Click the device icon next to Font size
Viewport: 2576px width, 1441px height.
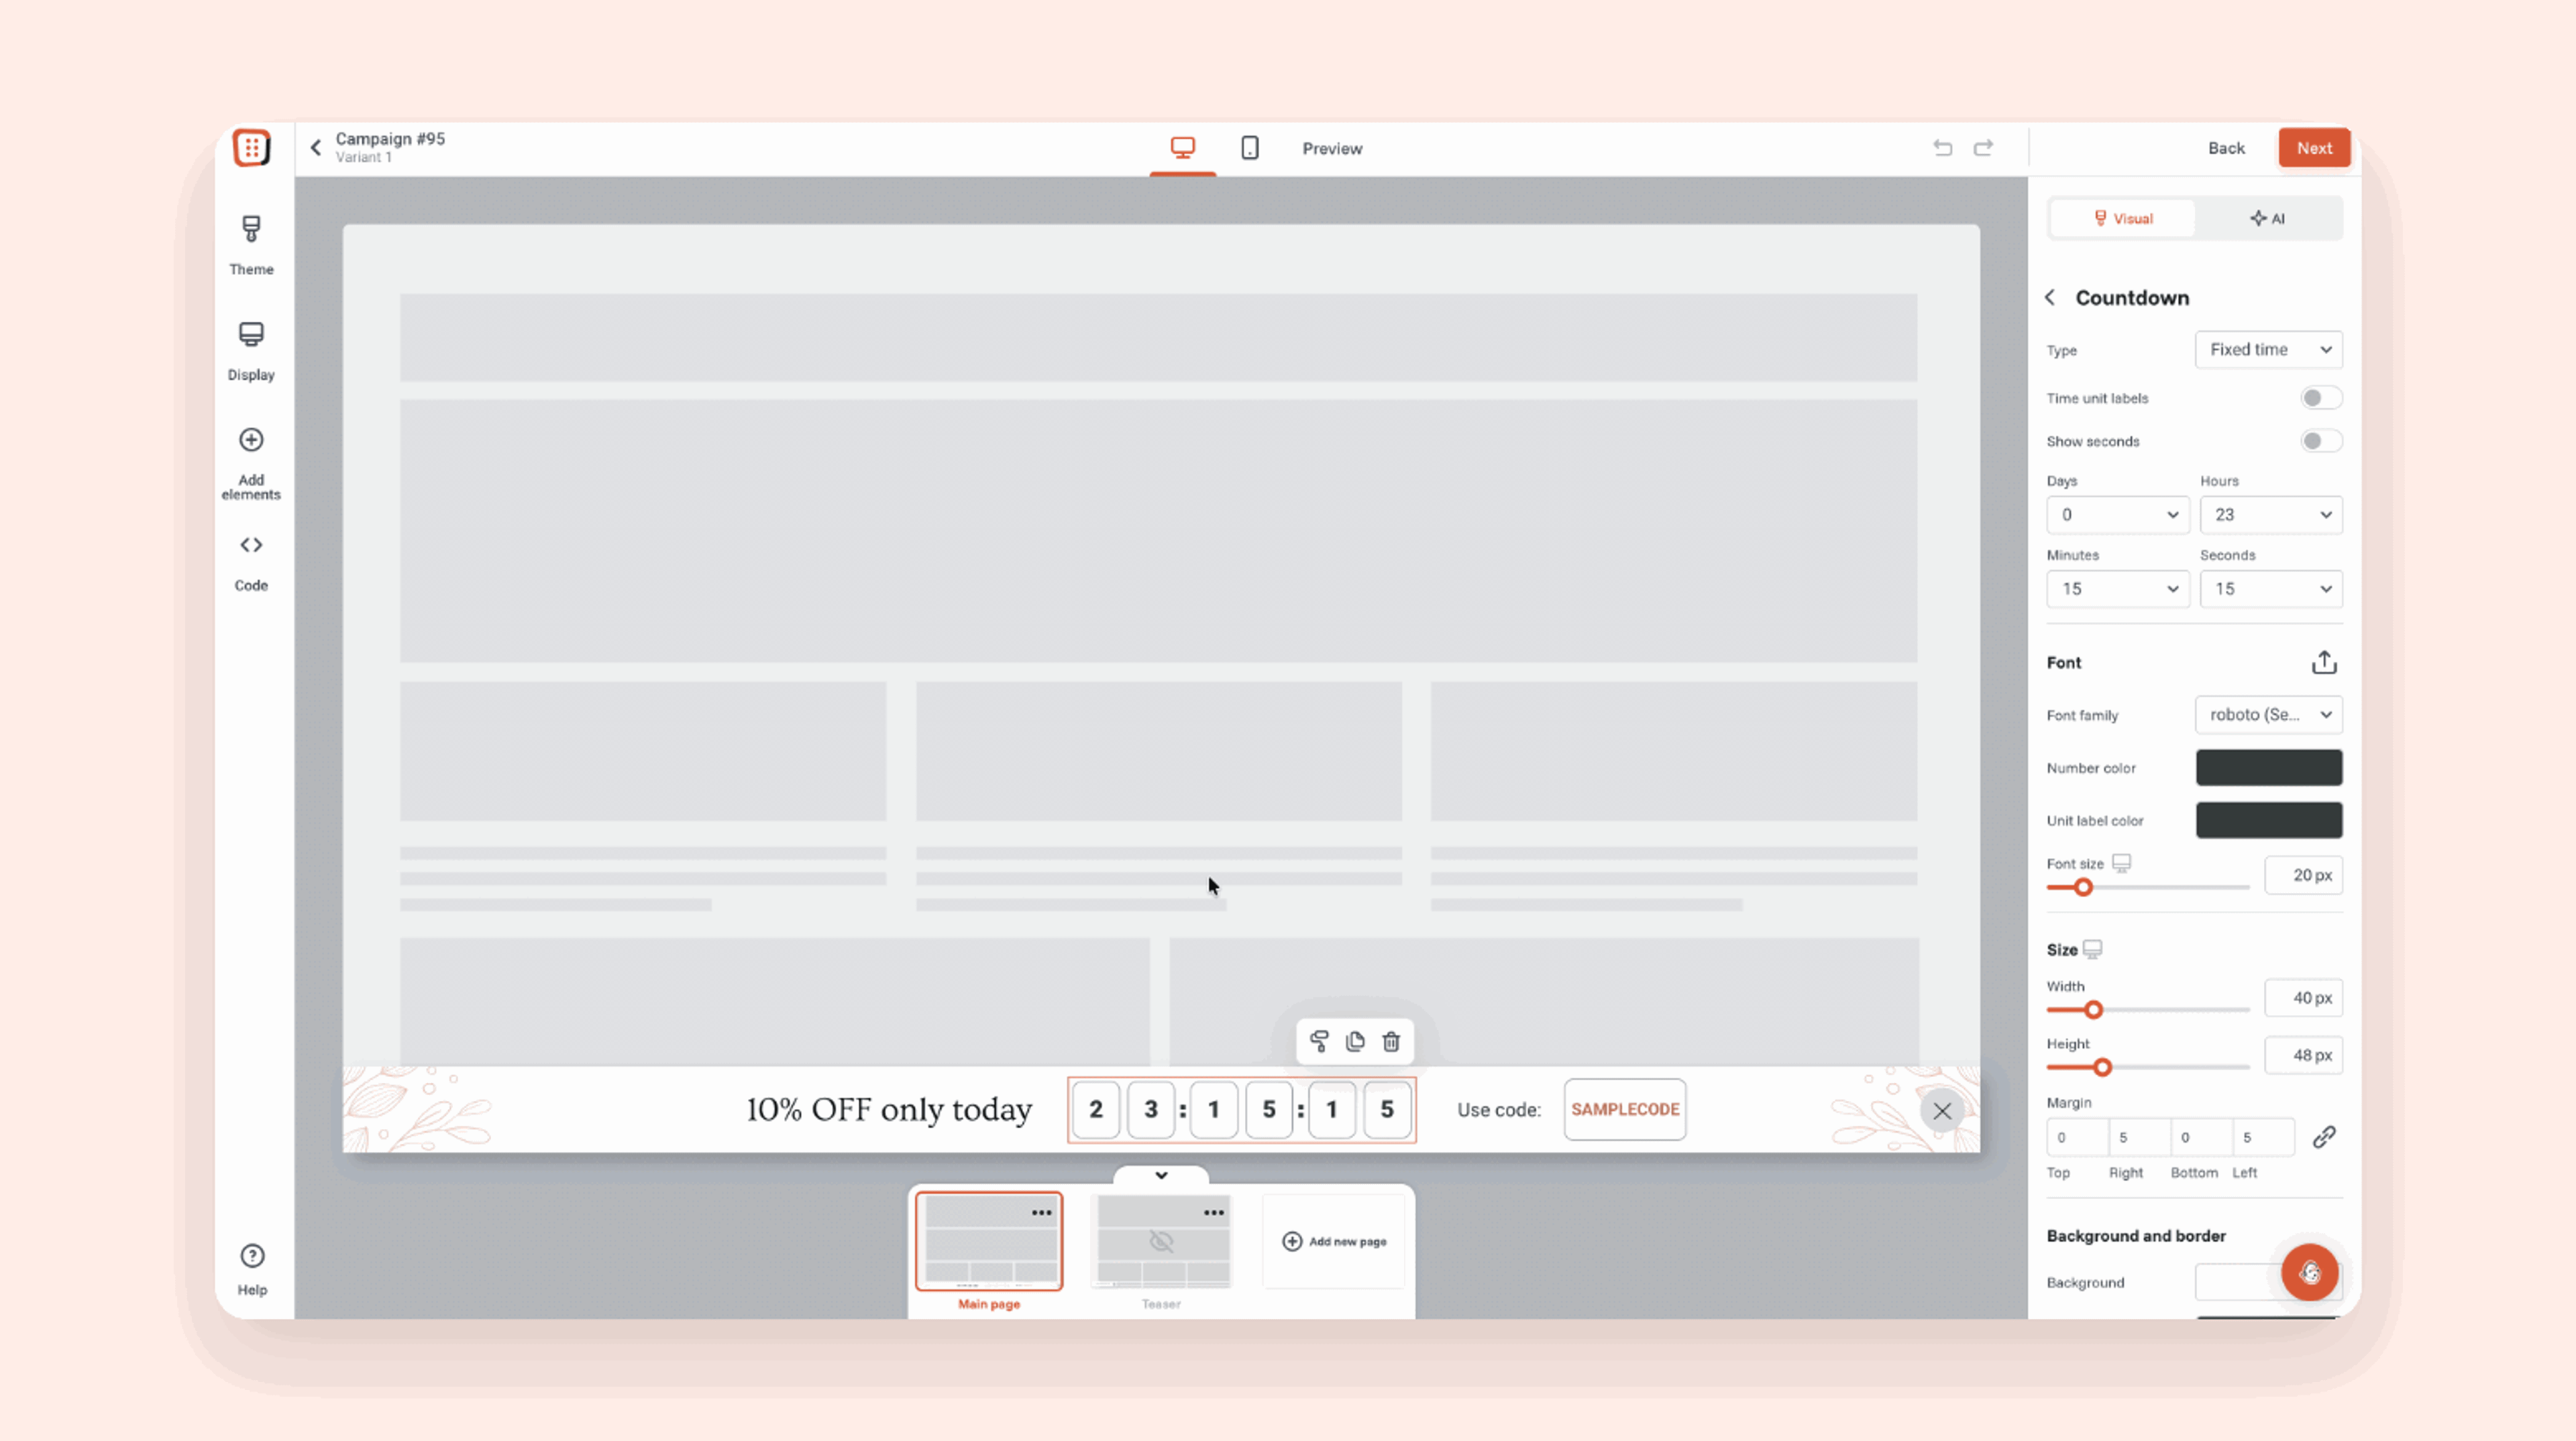point(2121,862)
